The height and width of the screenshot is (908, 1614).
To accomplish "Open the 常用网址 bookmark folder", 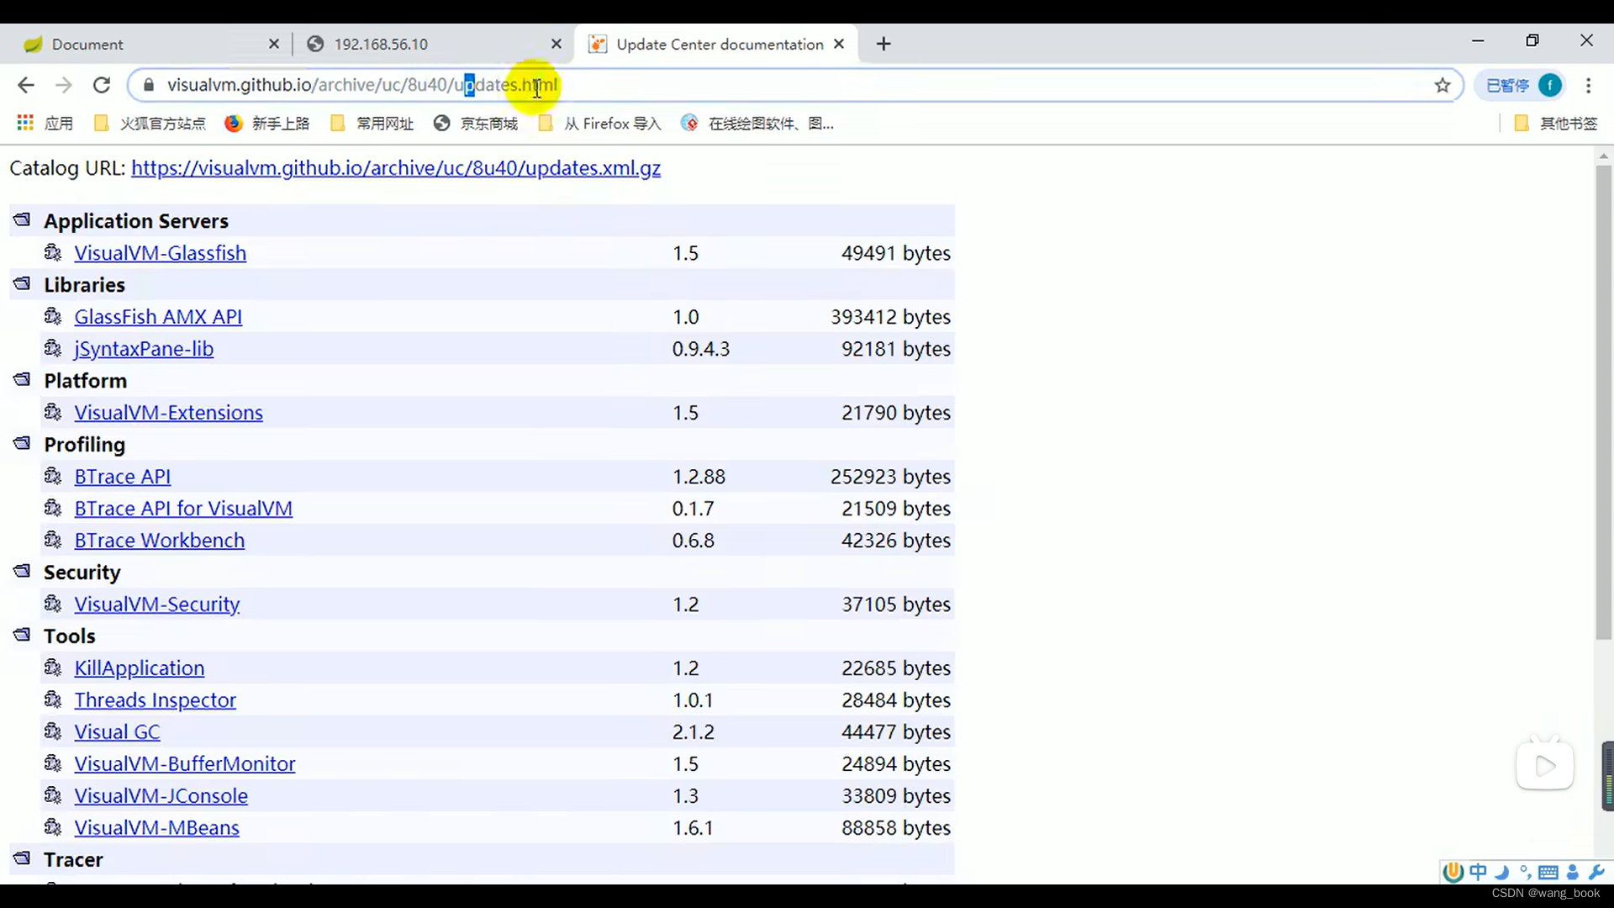I will [372, 124].
